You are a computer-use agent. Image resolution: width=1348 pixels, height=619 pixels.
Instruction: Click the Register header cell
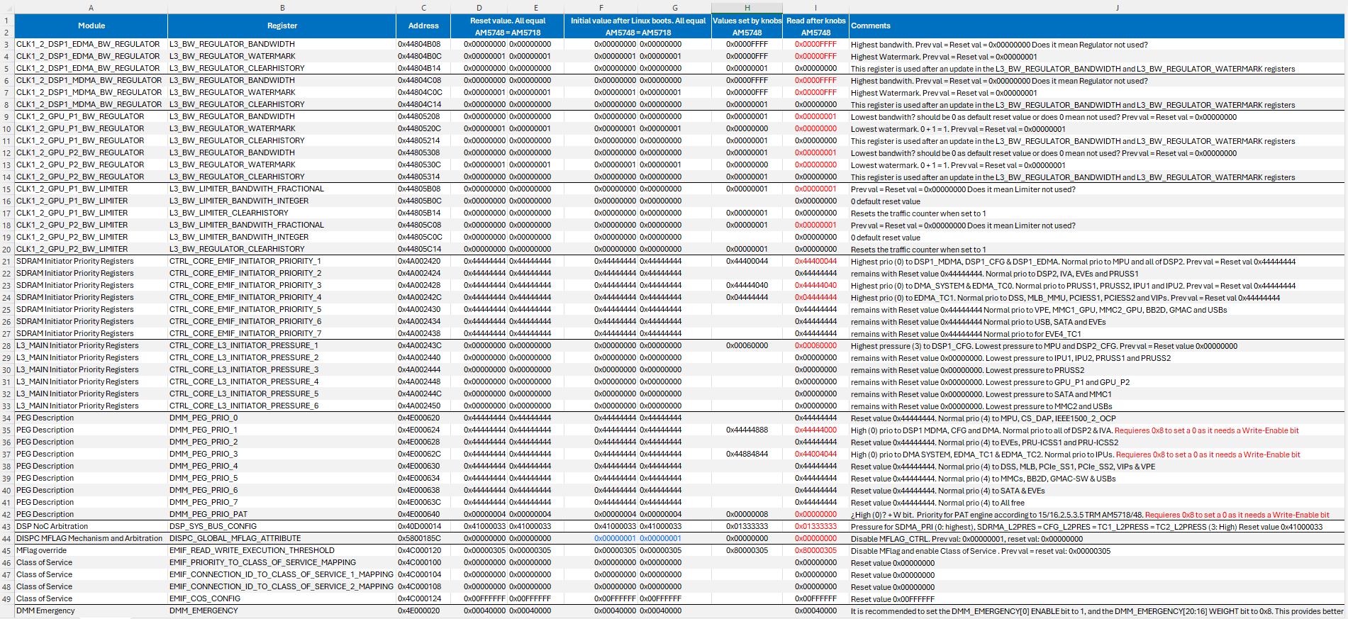click(282, 26)
